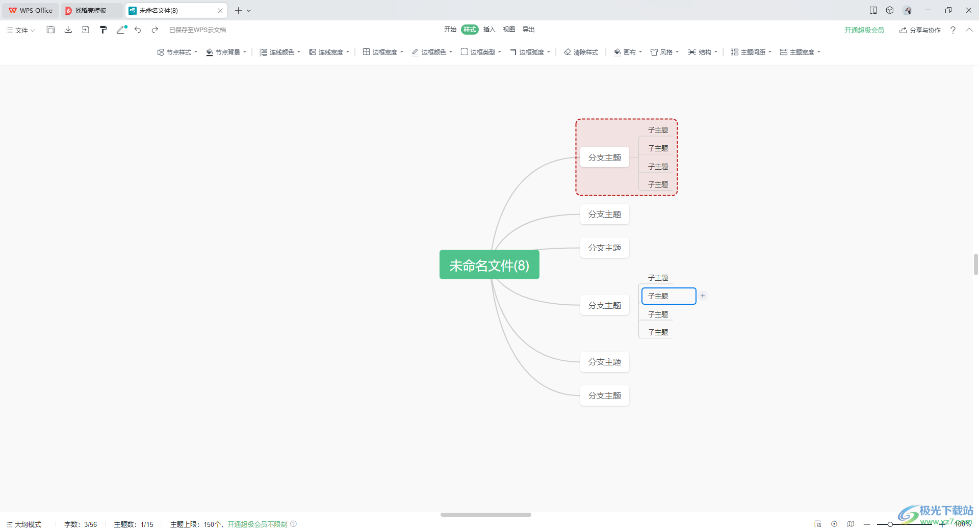The width and height of the screenshot is (979, 530).
Task: Open the 文件 menu
Action: click(21, 30)
